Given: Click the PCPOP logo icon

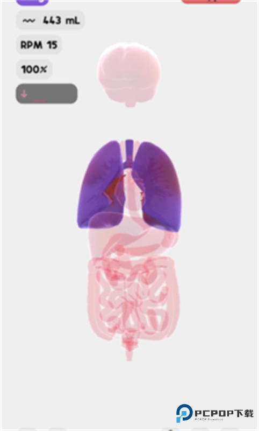Looking at the screenshot, I should coord(184,413).
